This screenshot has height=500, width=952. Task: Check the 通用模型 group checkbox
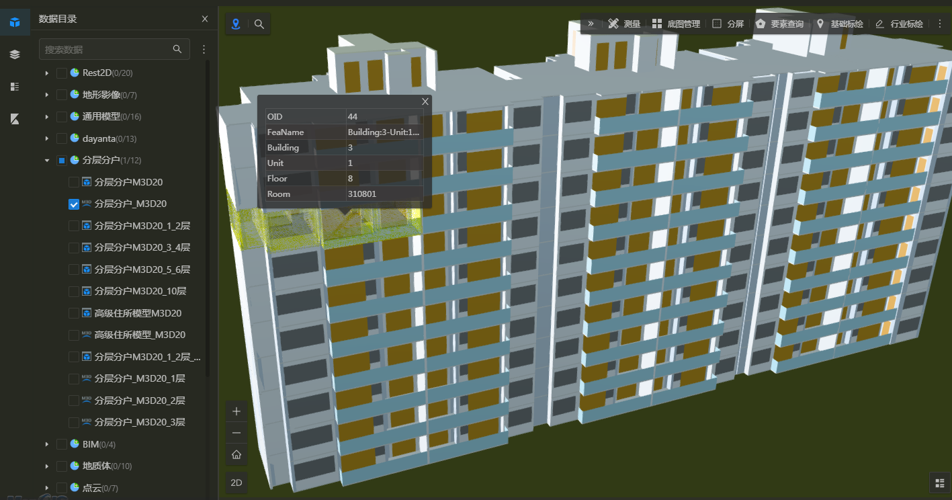point(61,116)
